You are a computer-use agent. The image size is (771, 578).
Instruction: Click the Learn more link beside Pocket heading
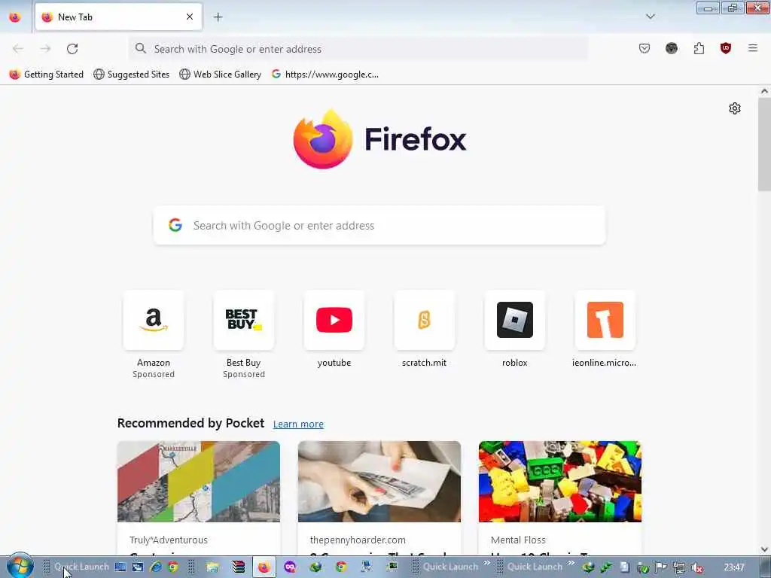298,424
